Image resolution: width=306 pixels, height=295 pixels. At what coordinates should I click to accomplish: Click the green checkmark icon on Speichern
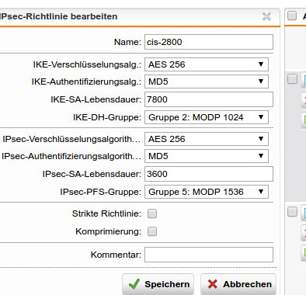click(x=134, y=284)
